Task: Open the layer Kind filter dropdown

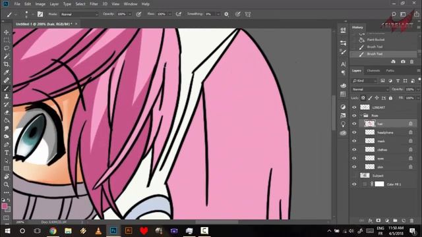Action: coord(365,80)
